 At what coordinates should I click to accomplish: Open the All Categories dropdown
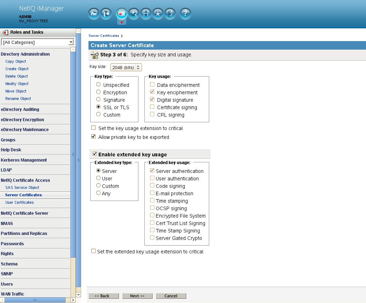tap(38, 42)
